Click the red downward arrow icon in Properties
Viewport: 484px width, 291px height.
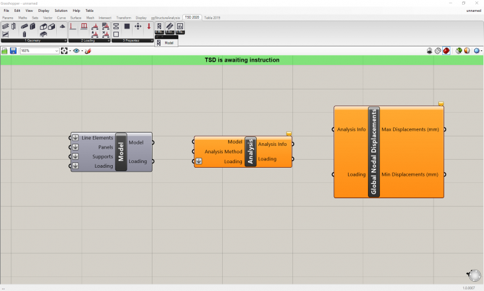pos(149,27)
